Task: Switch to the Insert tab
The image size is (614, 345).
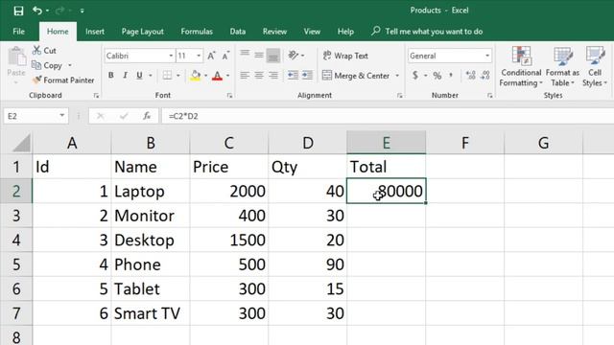Action: [95, 32]
